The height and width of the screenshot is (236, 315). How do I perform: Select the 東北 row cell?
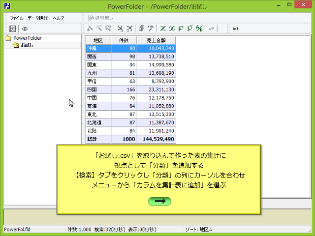click(x=98, y=115)
